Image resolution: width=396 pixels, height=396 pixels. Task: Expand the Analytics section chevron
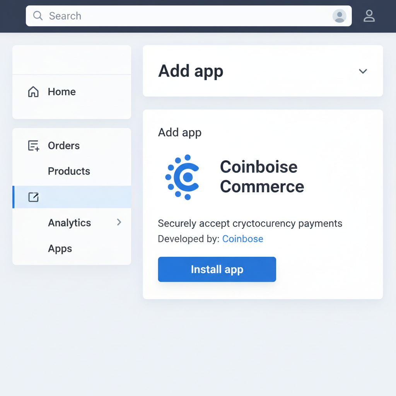119,222
